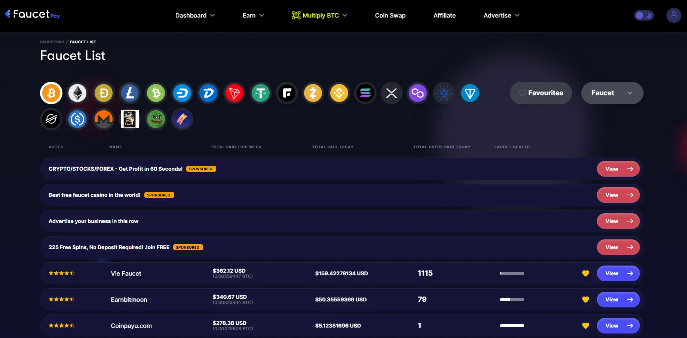Pick the Pepe frog coin icon
This screenshot has height=338, width=687.
tap(156, 119)
